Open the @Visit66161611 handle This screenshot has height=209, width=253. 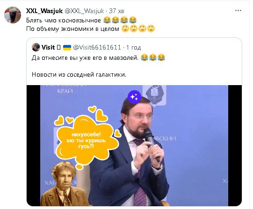[x=97, y=47]
